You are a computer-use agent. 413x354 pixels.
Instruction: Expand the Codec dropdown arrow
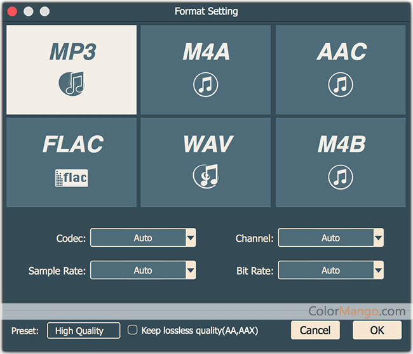191,238
